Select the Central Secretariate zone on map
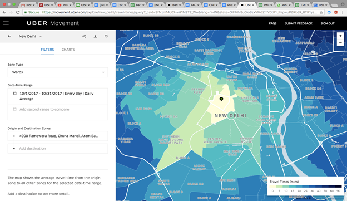The width and height of the screenshot is (347, 201). click(215, 140)
